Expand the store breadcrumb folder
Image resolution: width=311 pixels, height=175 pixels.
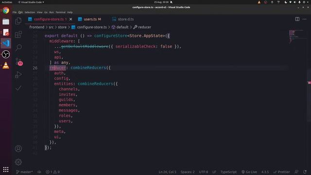(62, 27)
